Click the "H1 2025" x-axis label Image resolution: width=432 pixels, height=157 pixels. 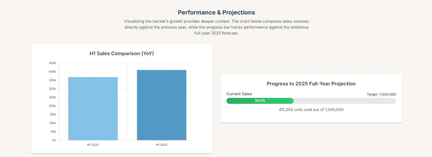point(161,145)
